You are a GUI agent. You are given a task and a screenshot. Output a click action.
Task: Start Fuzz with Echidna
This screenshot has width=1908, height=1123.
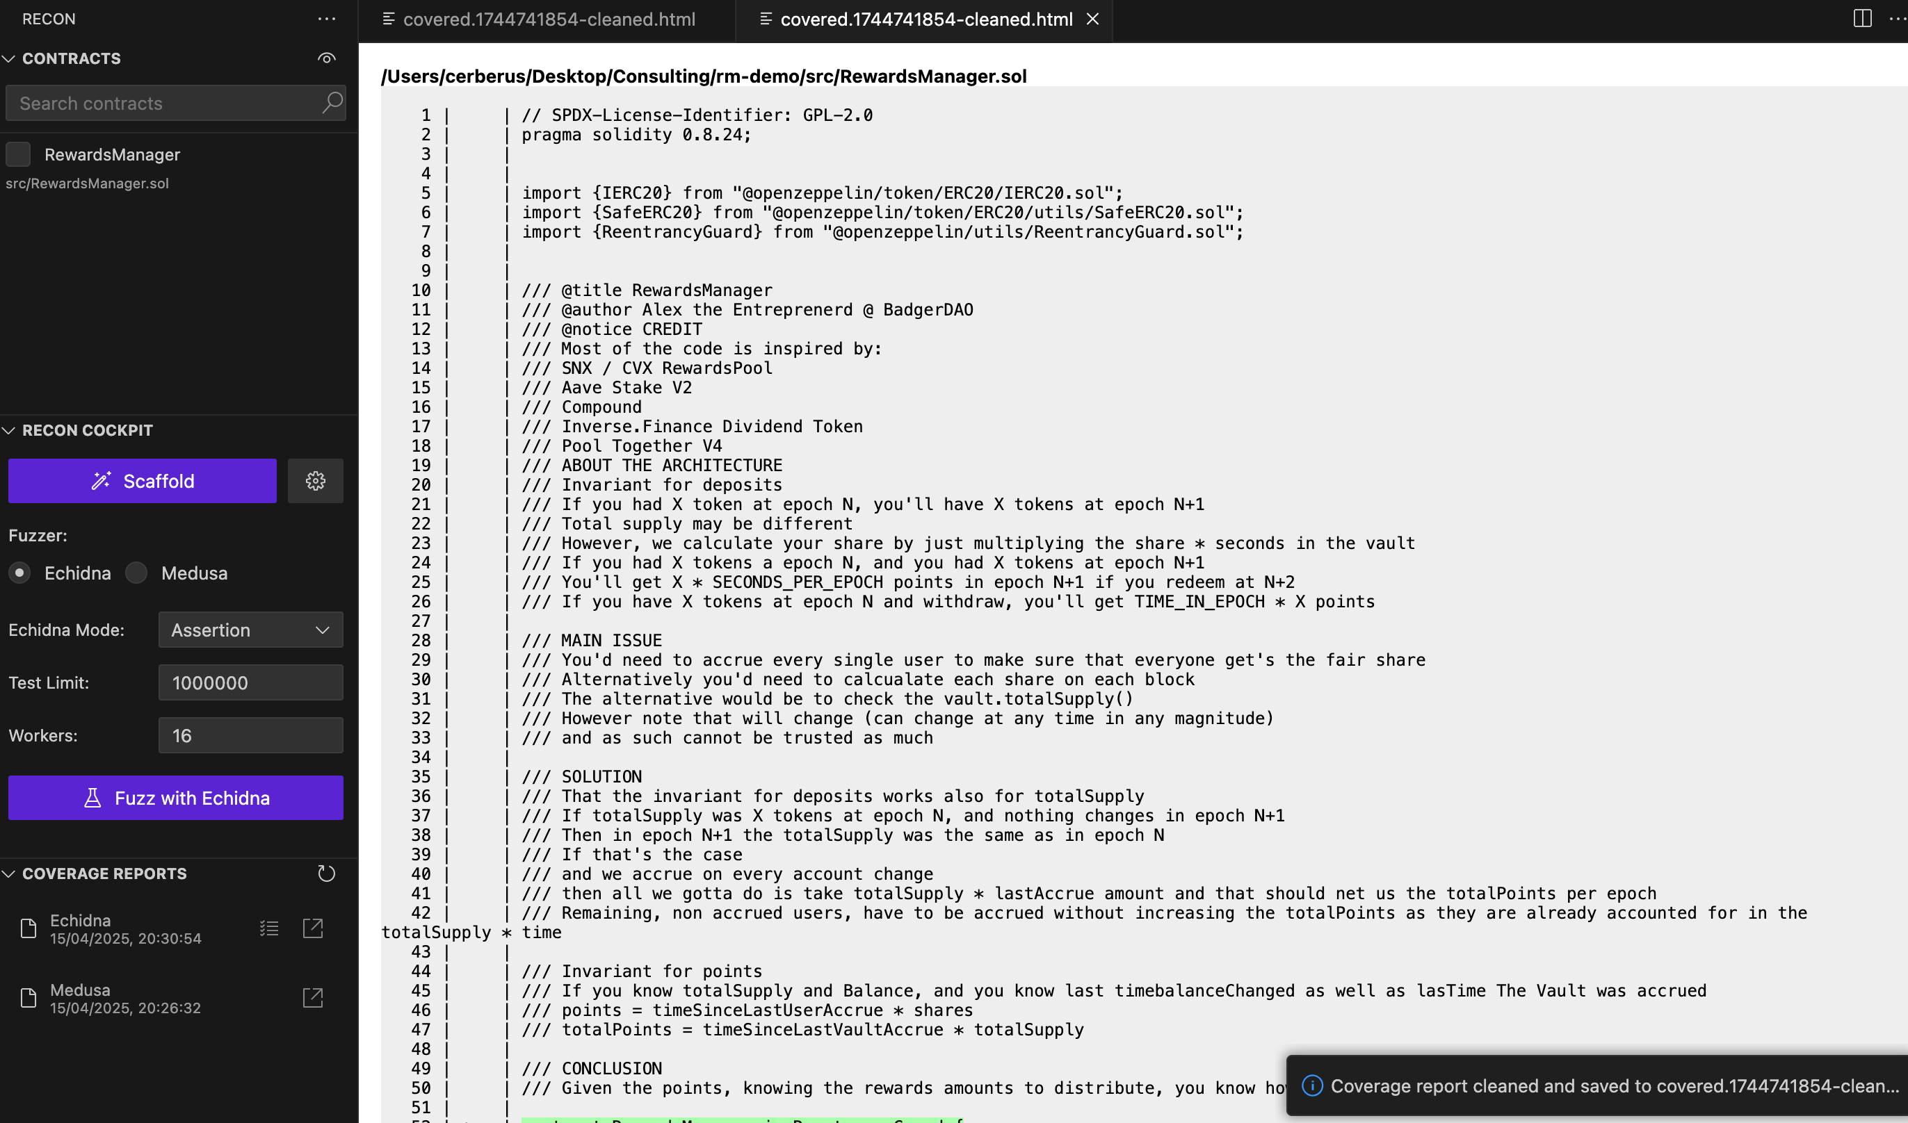[x=176, y=798]
